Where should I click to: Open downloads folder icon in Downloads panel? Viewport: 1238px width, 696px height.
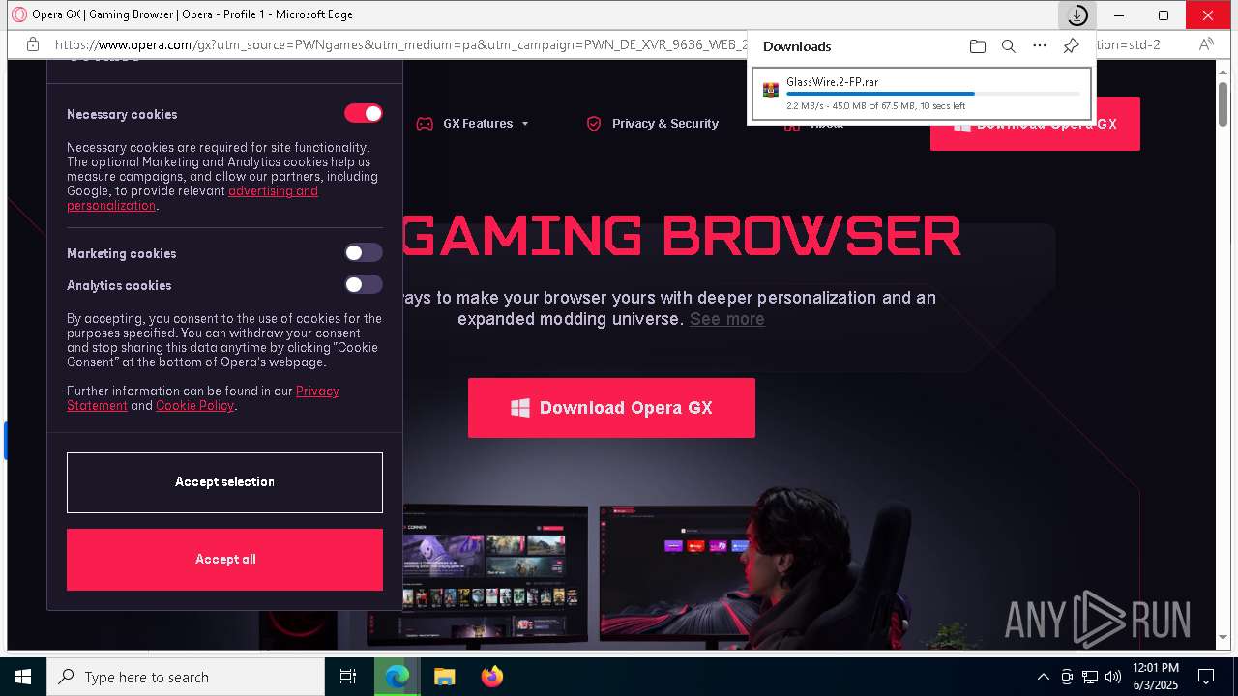(978, 46)
